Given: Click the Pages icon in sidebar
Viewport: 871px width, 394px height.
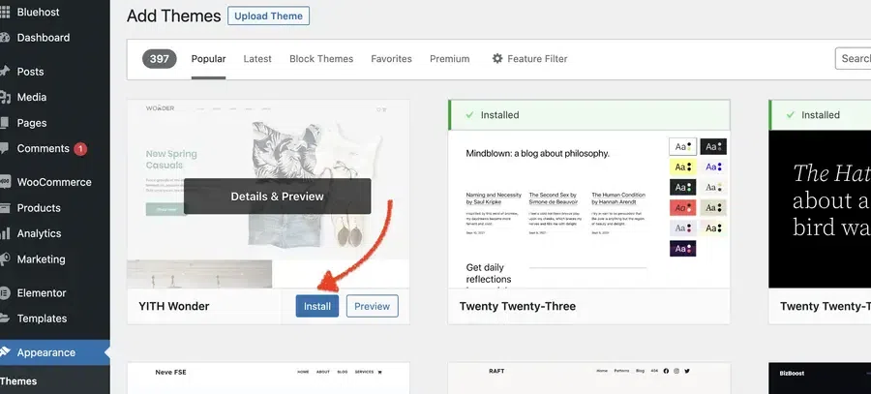Looking at the screenshot, I should pyautogui.click(x=5, y=123).
